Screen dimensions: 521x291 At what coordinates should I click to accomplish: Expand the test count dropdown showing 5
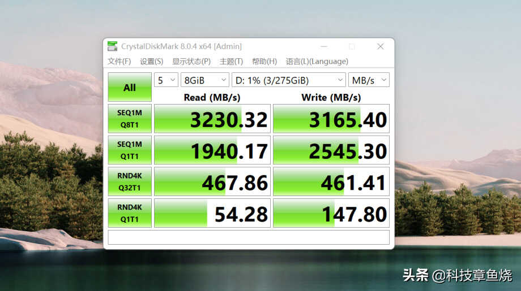tap(166, 80)
